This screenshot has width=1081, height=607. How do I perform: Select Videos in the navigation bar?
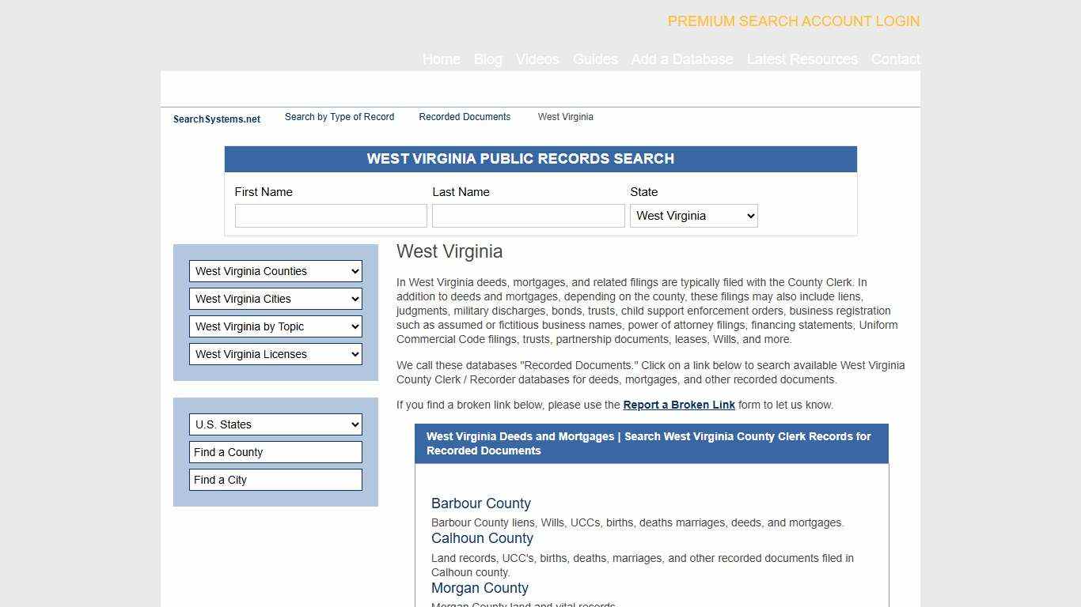pyautogui.click(x=537, y=59)
